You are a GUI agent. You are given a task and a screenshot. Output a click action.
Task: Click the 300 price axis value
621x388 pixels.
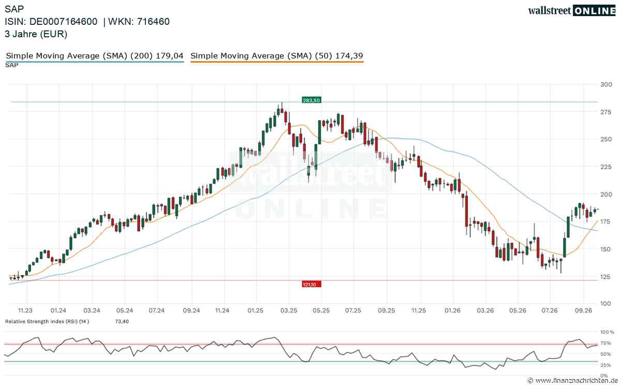pos(607,84)
